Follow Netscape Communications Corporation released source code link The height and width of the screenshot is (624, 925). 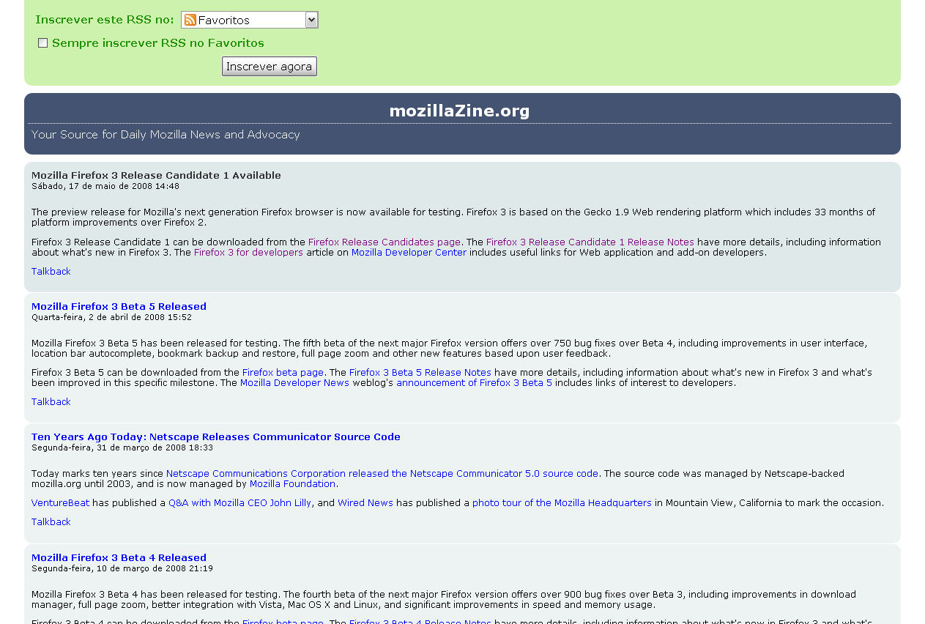point(382,474)
